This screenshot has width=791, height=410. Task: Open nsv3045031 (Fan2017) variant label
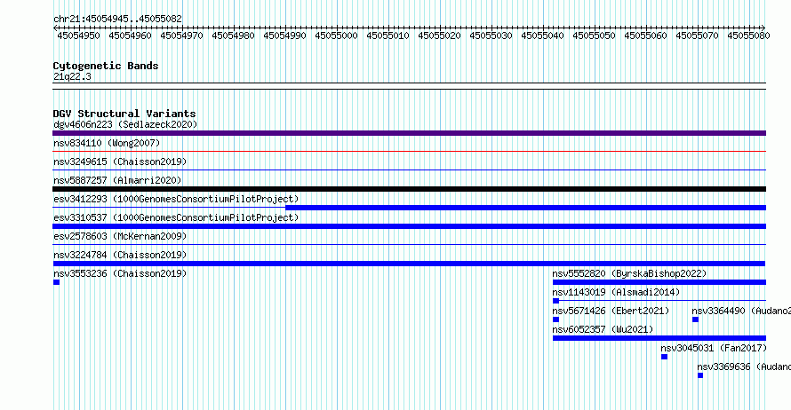714,348
